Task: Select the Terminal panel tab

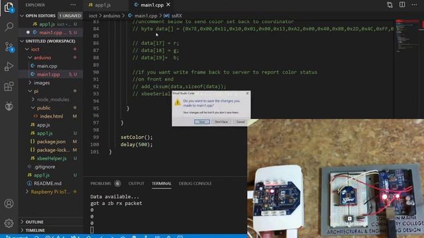Action: click(162, 184)
